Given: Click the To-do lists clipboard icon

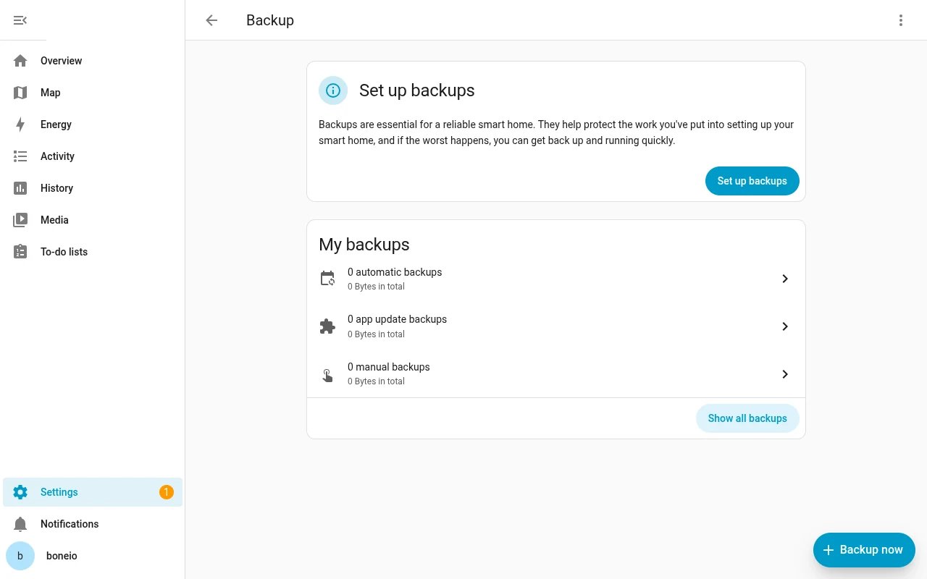Looking at the screenshot, I should (20, 252).
